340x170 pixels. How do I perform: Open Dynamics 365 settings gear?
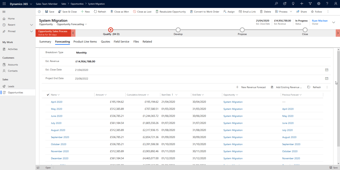point(318,4)
